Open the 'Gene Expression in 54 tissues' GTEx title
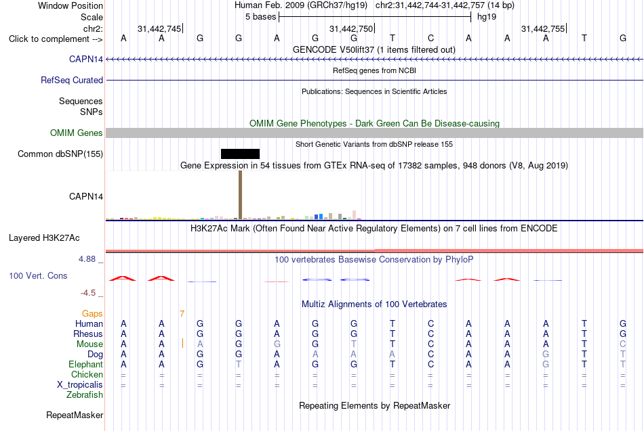The width and height of the screenshot is (644, 431). tap(374, 165)
